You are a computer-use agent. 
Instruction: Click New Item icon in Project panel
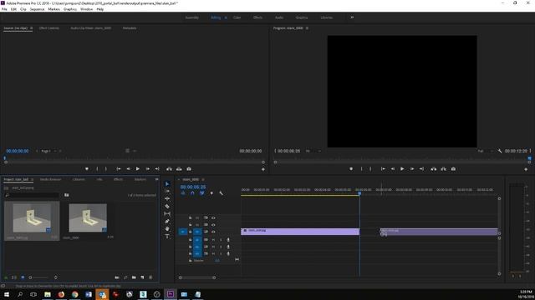[x=142, y=277]
